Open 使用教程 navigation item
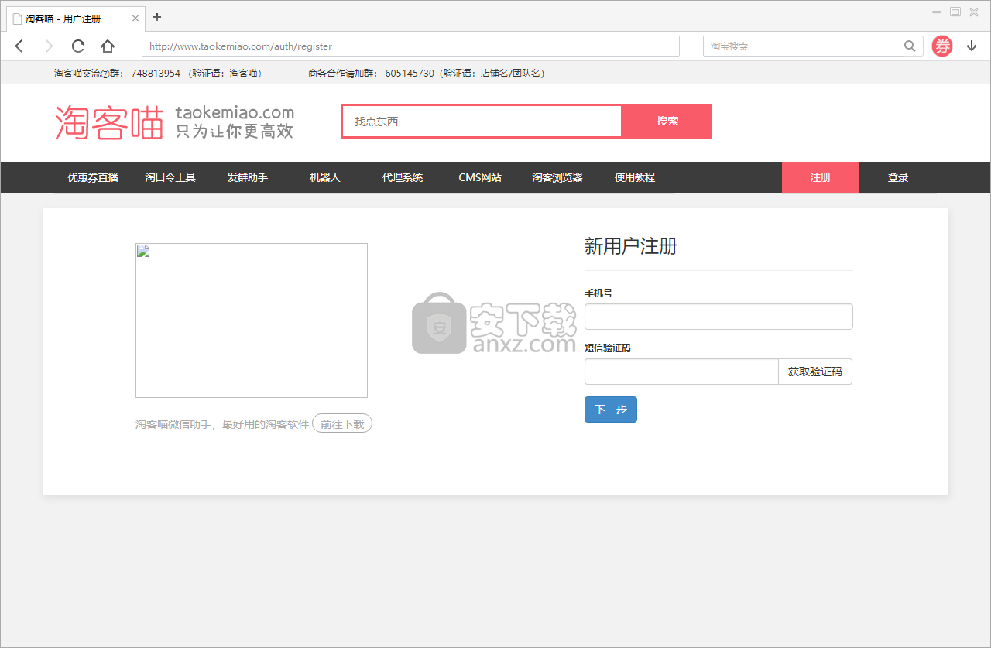This screenshot has height=648, width=991. [x=635, y=177]
